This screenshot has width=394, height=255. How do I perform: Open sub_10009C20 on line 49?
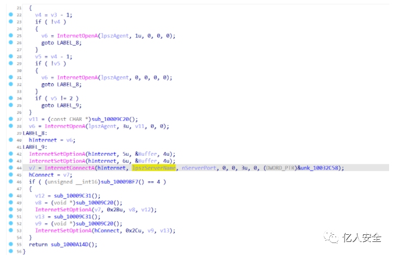point(96,203)
